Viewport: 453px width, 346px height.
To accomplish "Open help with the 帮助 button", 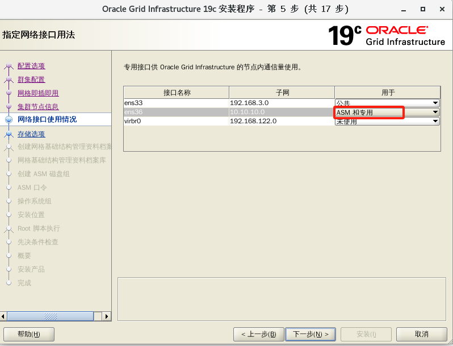I will [x=29, y=334].
